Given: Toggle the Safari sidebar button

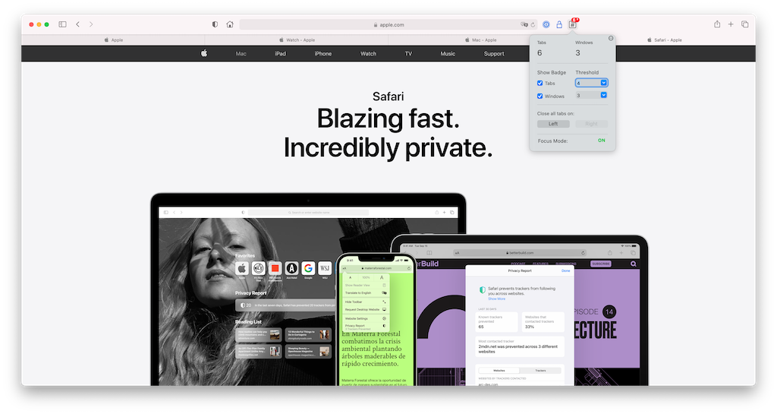Looking at the screenshot, I should [62, 24].
